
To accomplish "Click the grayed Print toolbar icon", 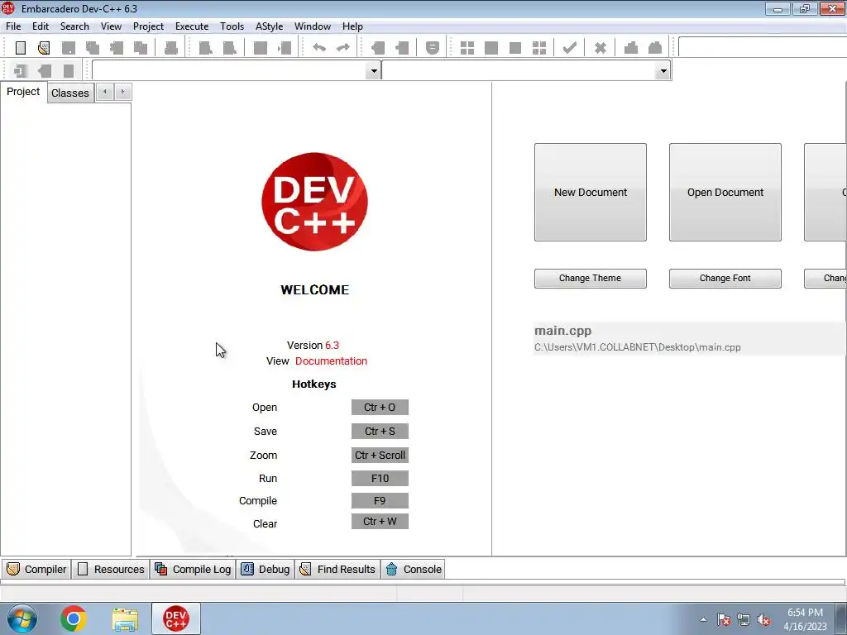I will pyautogui.click(x=171, y=48).
